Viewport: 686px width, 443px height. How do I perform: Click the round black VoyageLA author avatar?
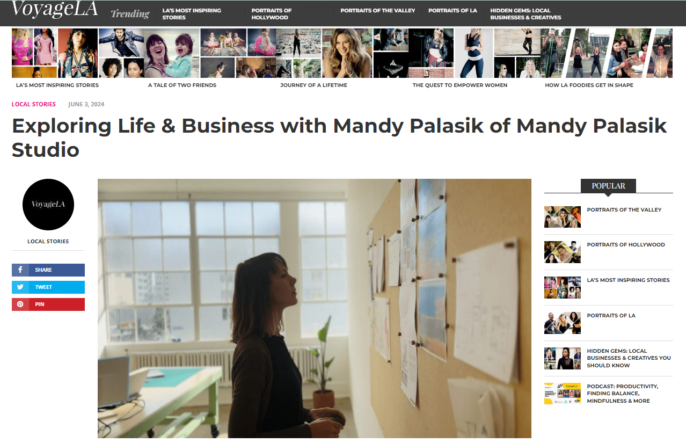pyautogui.click(x=48, y=205)
